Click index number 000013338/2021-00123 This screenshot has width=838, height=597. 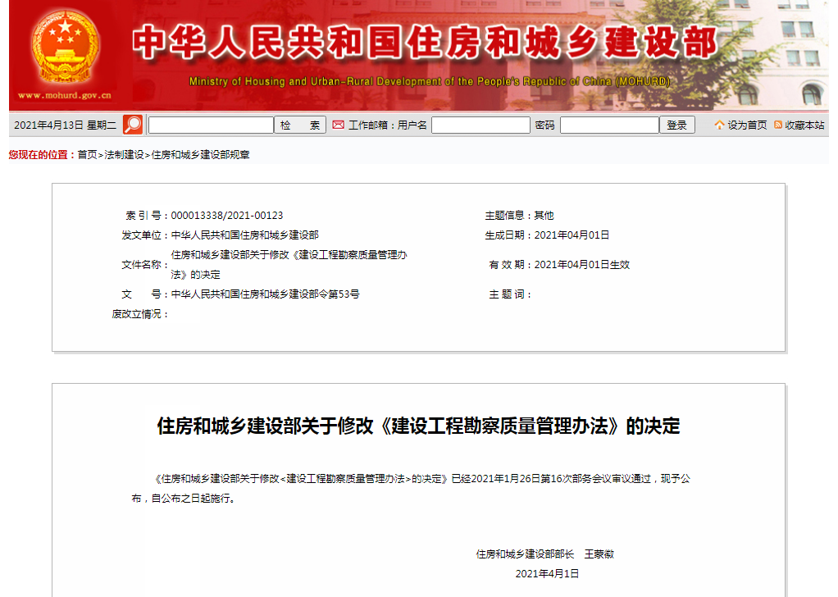(x=227, y=216)
